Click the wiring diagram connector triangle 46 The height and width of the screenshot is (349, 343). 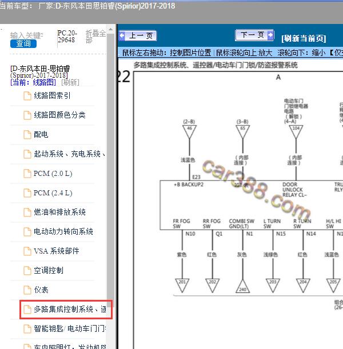tap(190, 131)
